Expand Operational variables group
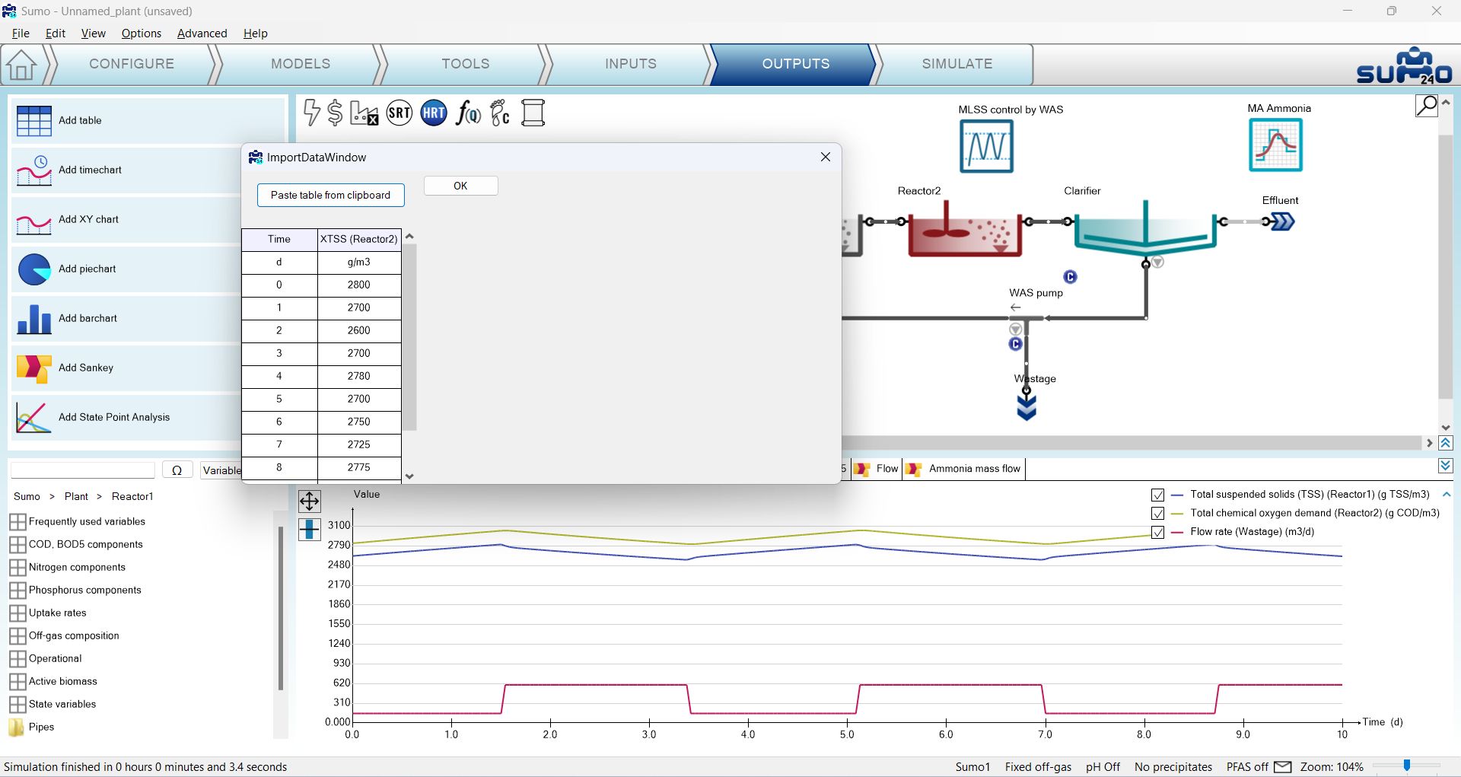 pyautogui.click(x=18, y=659)
